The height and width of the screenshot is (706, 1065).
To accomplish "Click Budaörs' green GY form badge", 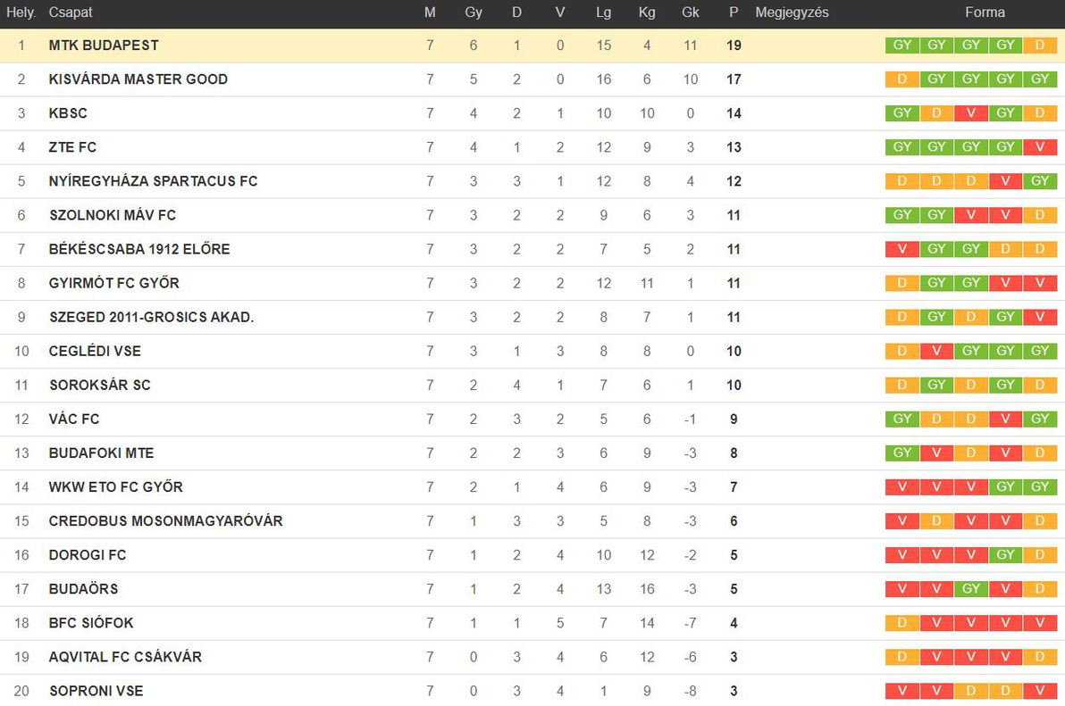I will point(971,589).
